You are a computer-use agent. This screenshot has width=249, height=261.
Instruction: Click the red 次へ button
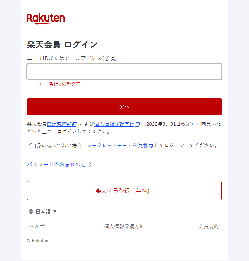click(124, 107)
